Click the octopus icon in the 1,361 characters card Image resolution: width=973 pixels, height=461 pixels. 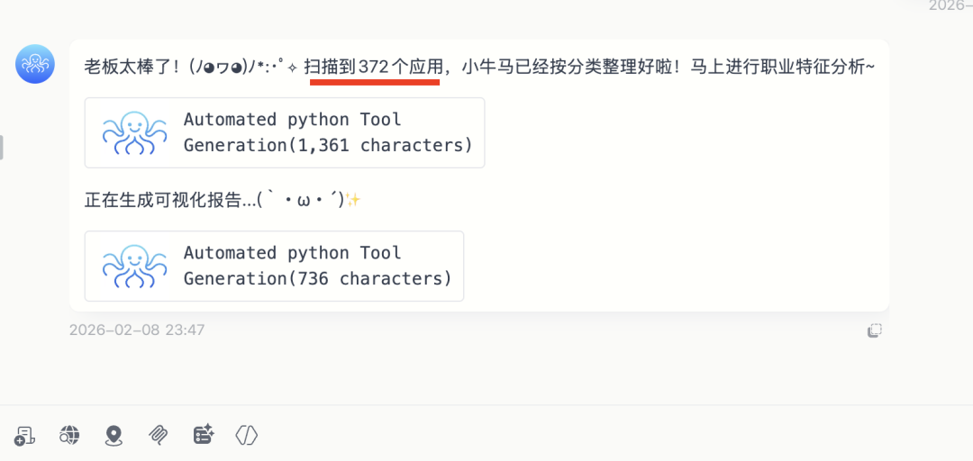[x=134, y=132]
